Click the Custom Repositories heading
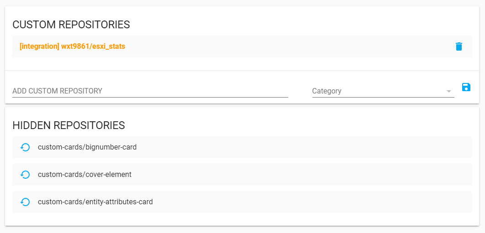This screenshot has width=485, height=233. coord(71,25)
